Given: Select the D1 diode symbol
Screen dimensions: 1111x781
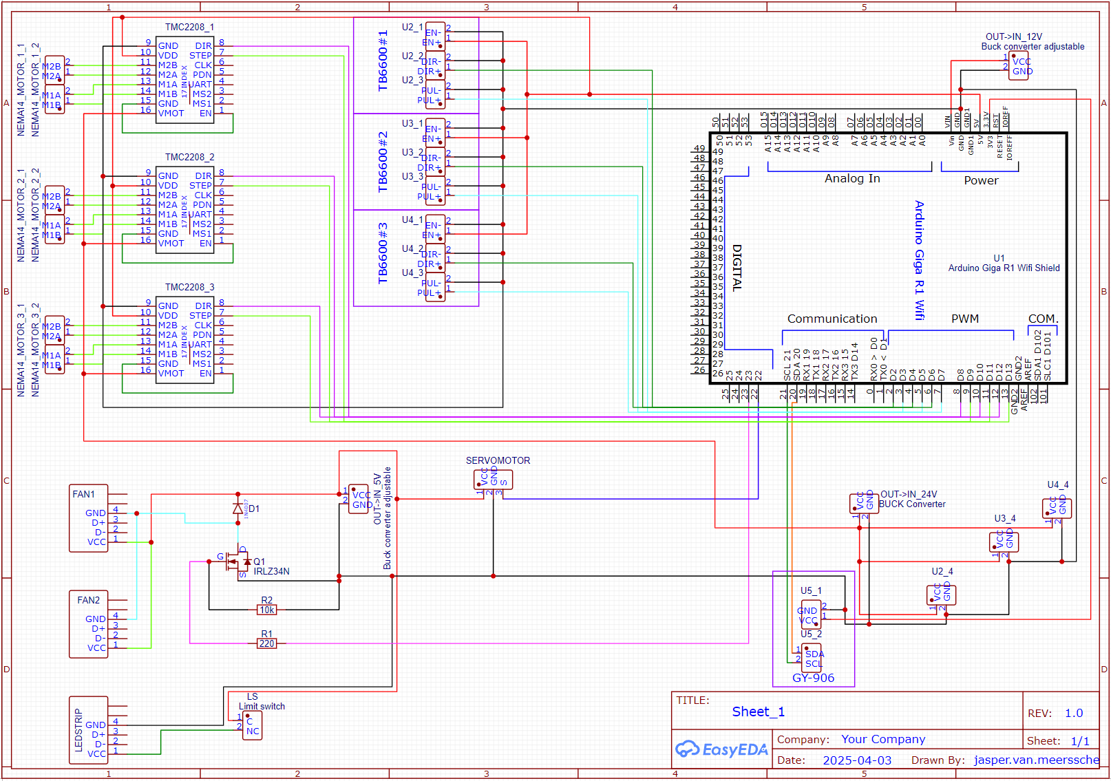Looking at the screenshot, I should pyautogui.click(x=238, y=509).
